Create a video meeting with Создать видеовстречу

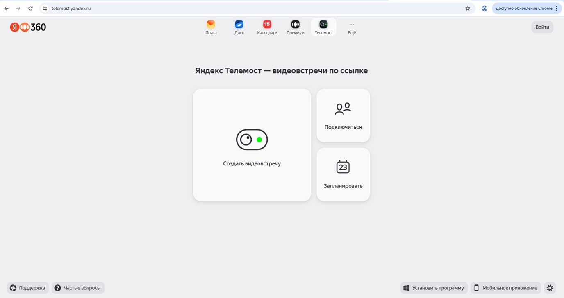pyautogui.click(x=252, y=145)
